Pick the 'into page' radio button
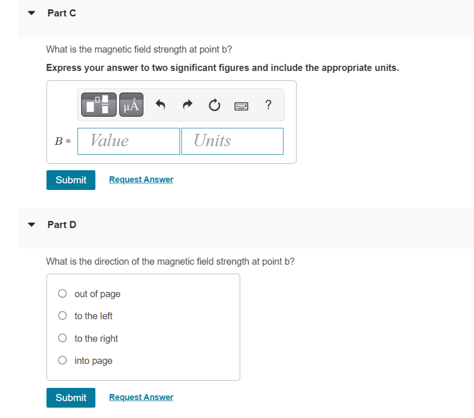This screenshot has width=474, height=418. (x=63, y=361)
